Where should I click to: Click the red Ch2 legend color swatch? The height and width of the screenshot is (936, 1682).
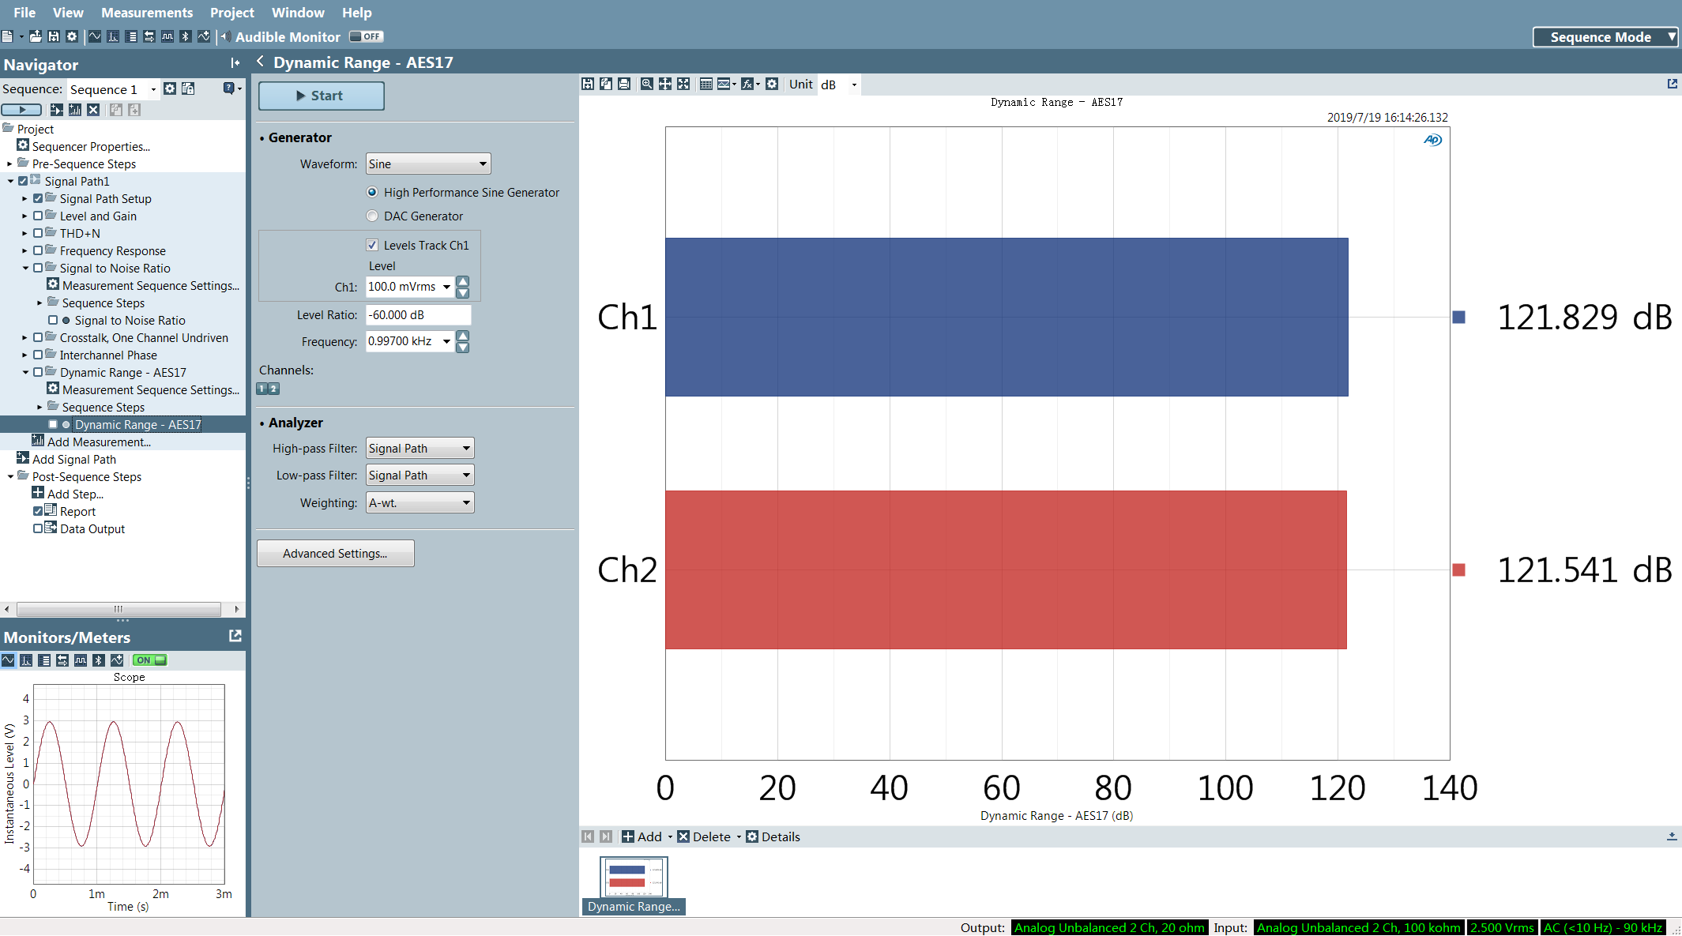coord(1458,569)
